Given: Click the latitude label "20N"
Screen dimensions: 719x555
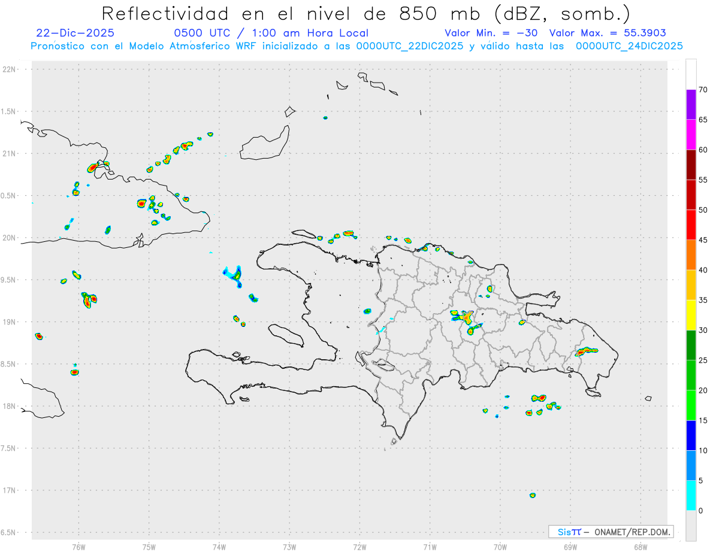Looking at the screenshot, I should click(x=10, y=238).
